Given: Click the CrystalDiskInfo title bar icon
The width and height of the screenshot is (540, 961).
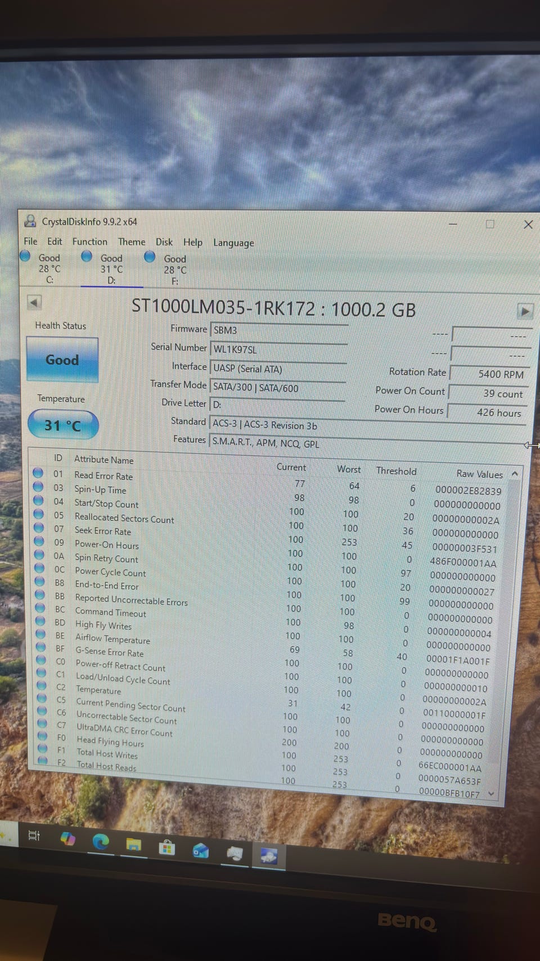Looking at the screenshot, I should 30,221.
